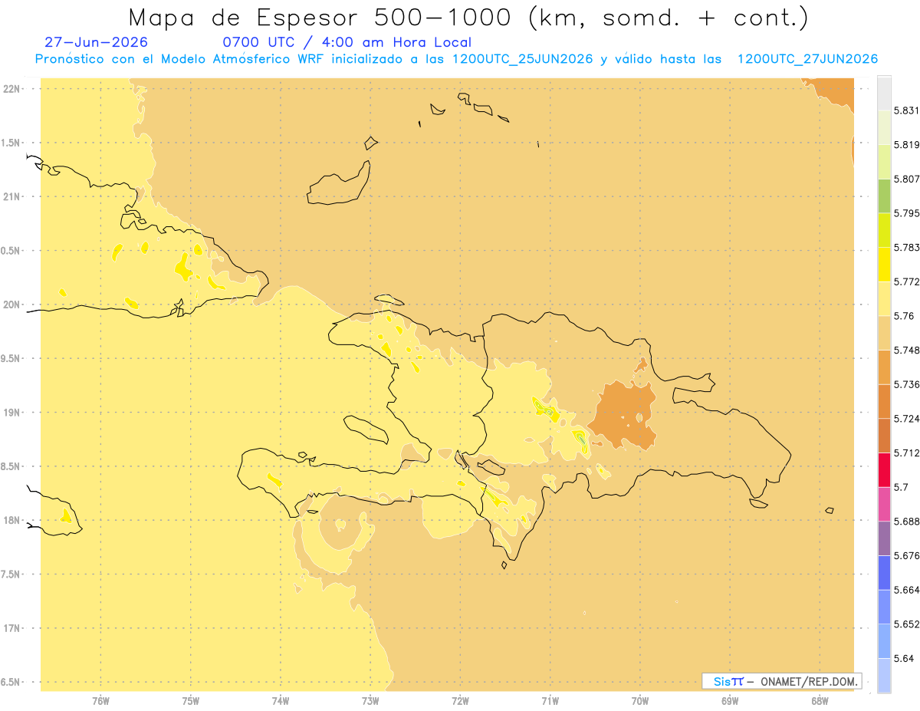Click the "20N" latitude label
Screen dimensions: 920x711
click(x=12, y=304)
